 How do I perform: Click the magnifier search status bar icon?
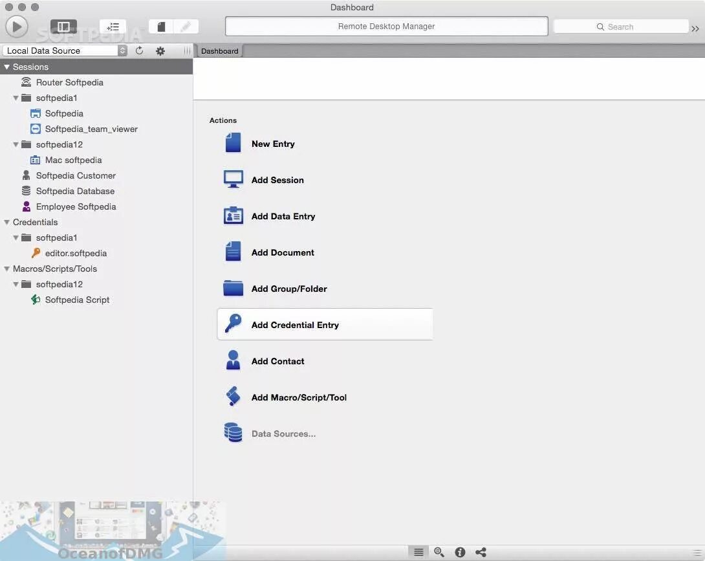pyautogui.click(x=439, y=552)
